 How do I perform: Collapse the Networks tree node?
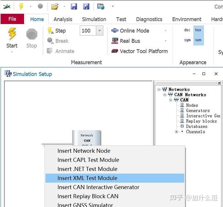[159, 89]
